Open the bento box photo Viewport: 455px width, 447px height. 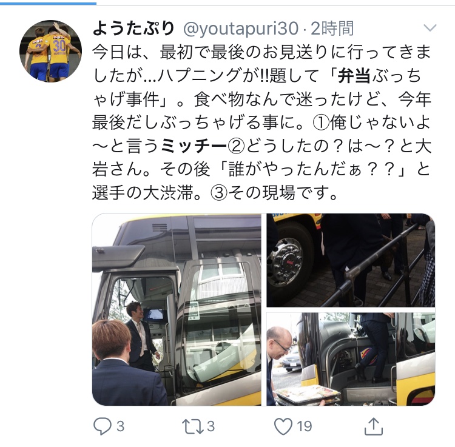(x=351, y=359)
